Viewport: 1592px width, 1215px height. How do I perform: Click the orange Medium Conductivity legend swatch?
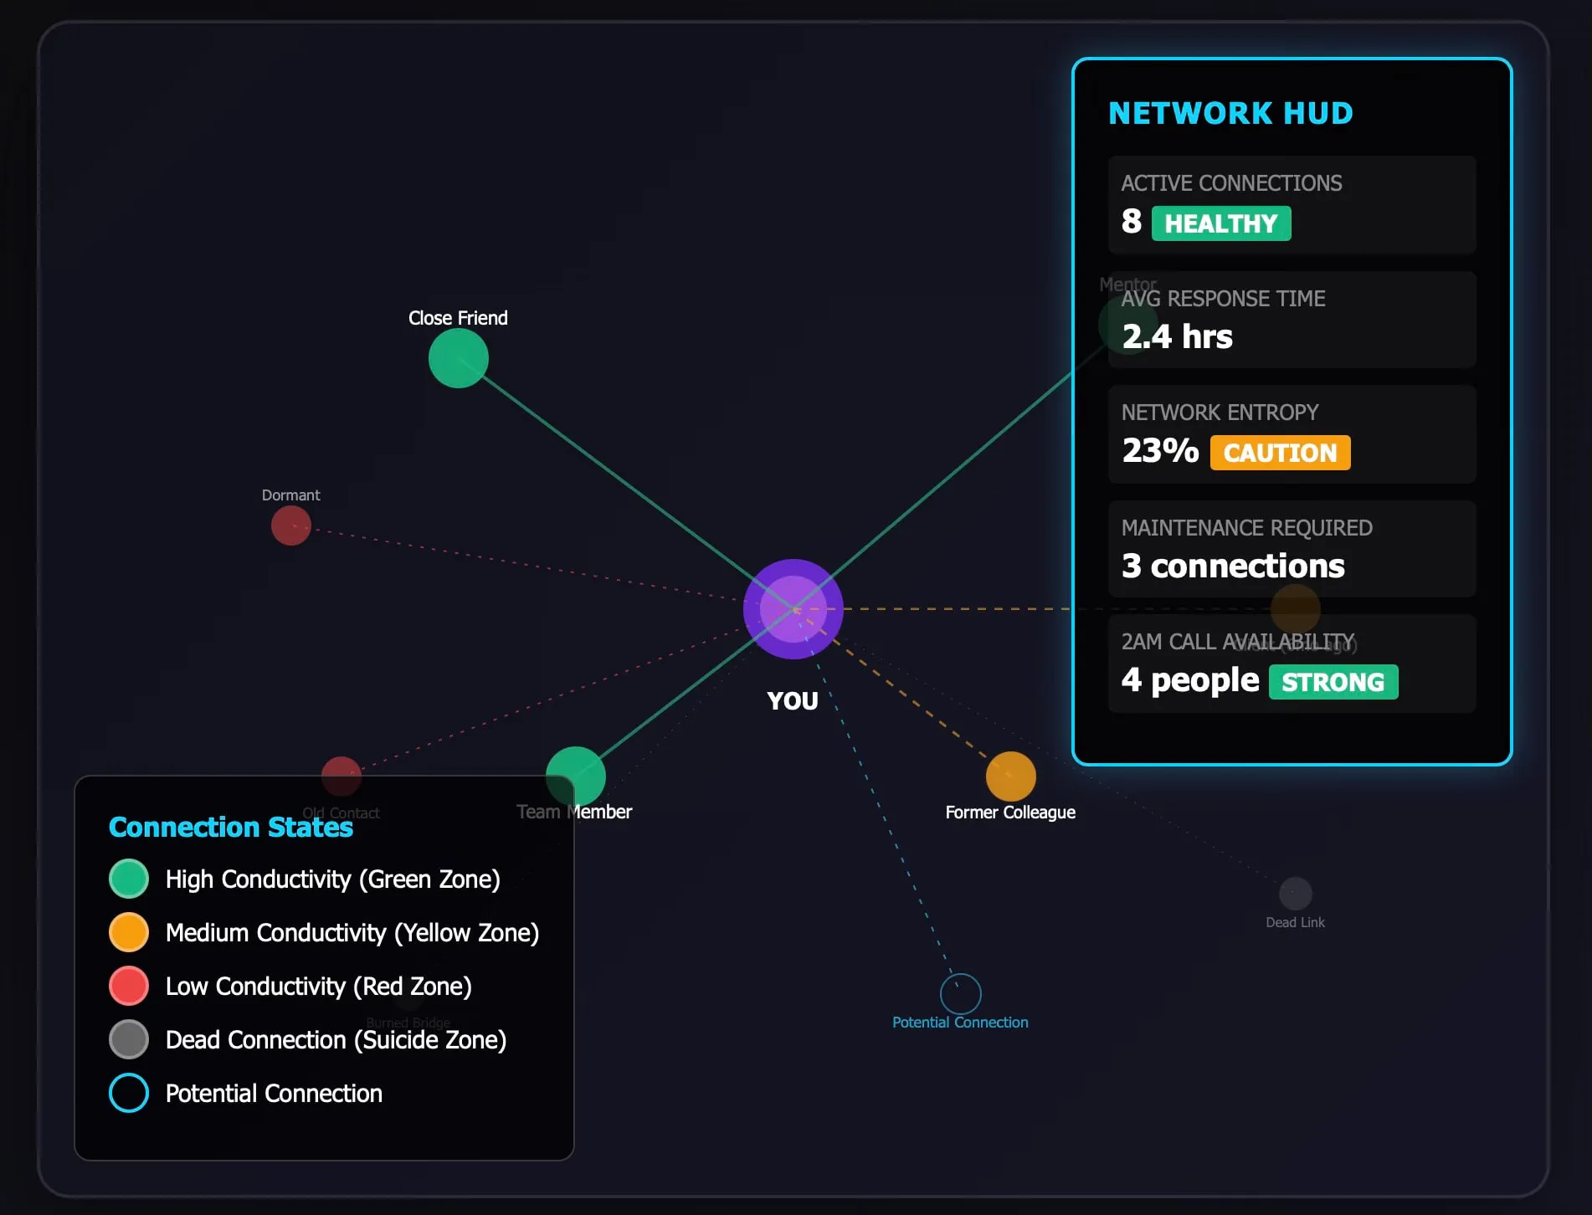coord(129,932)
